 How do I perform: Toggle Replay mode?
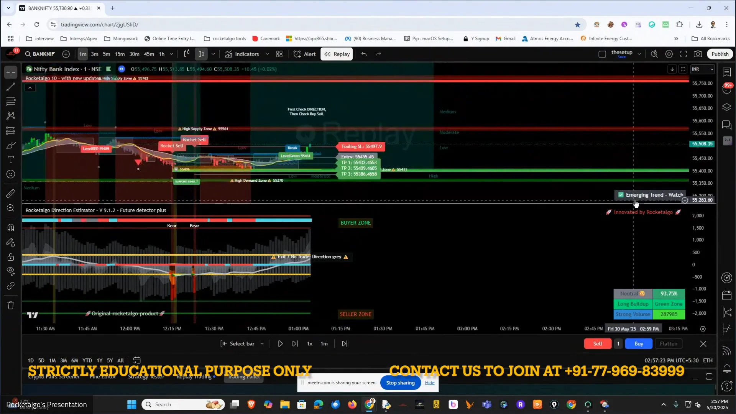pos(337,54)
